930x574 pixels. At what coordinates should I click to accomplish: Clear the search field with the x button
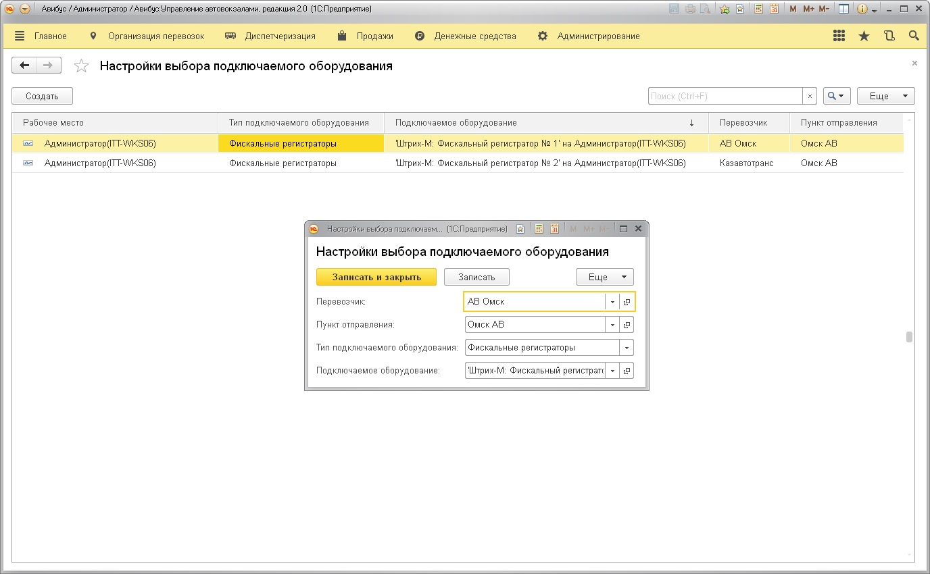pos(810,97)
